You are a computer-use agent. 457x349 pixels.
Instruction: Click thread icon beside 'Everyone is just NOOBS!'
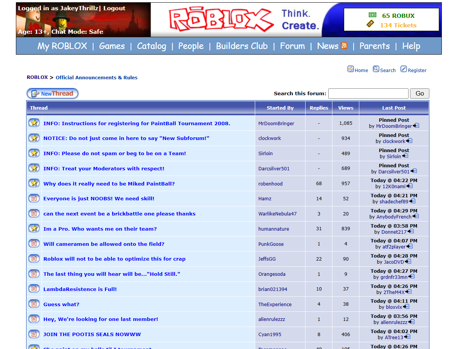pos(34,198)
